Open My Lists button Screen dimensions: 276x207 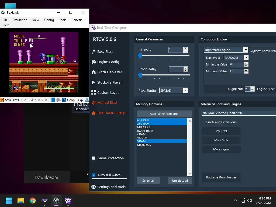(x=221, y=131)
